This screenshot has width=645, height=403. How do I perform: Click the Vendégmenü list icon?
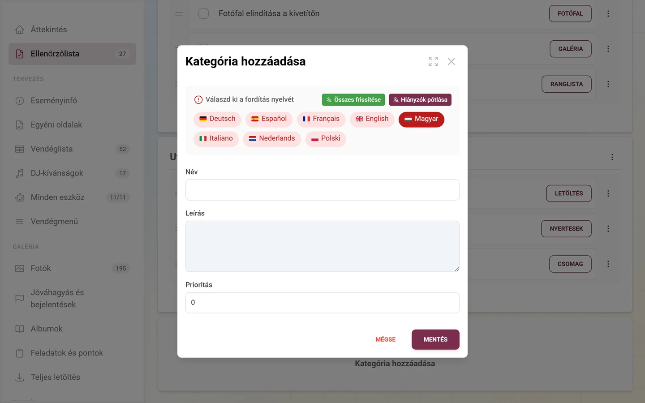(x=20, y=222)
